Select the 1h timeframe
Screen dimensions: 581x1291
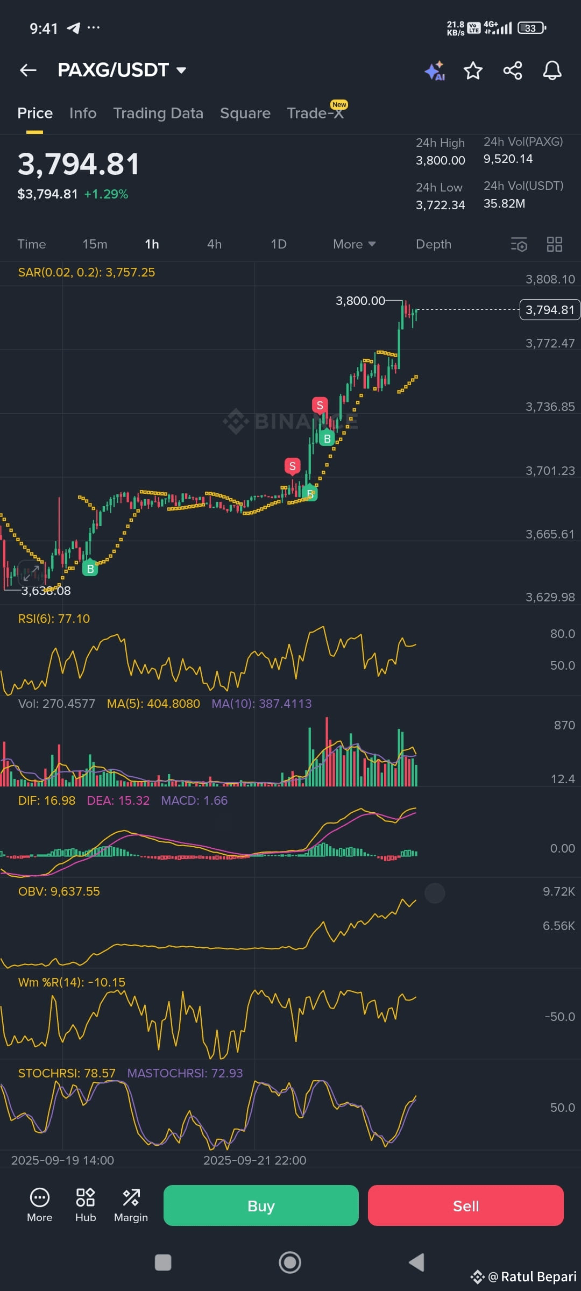coord(152,244)
